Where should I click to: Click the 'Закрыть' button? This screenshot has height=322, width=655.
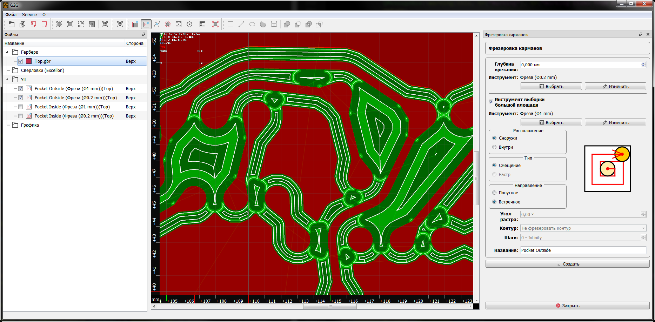567,306
